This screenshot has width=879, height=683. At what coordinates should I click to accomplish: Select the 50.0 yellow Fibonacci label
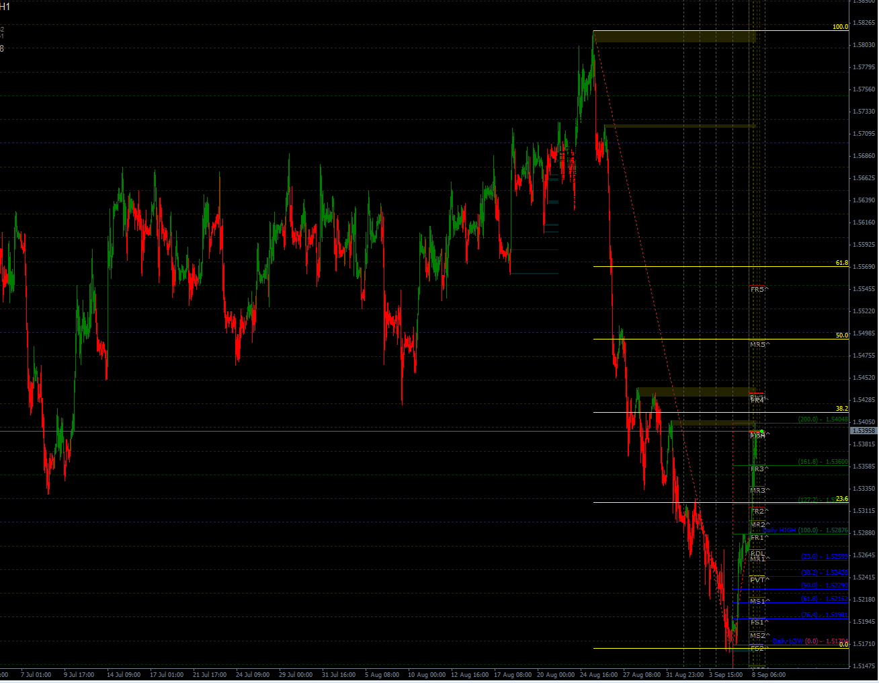842,335
